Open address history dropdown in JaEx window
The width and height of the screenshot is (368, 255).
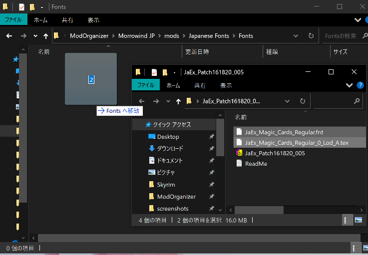coord(287,101)
